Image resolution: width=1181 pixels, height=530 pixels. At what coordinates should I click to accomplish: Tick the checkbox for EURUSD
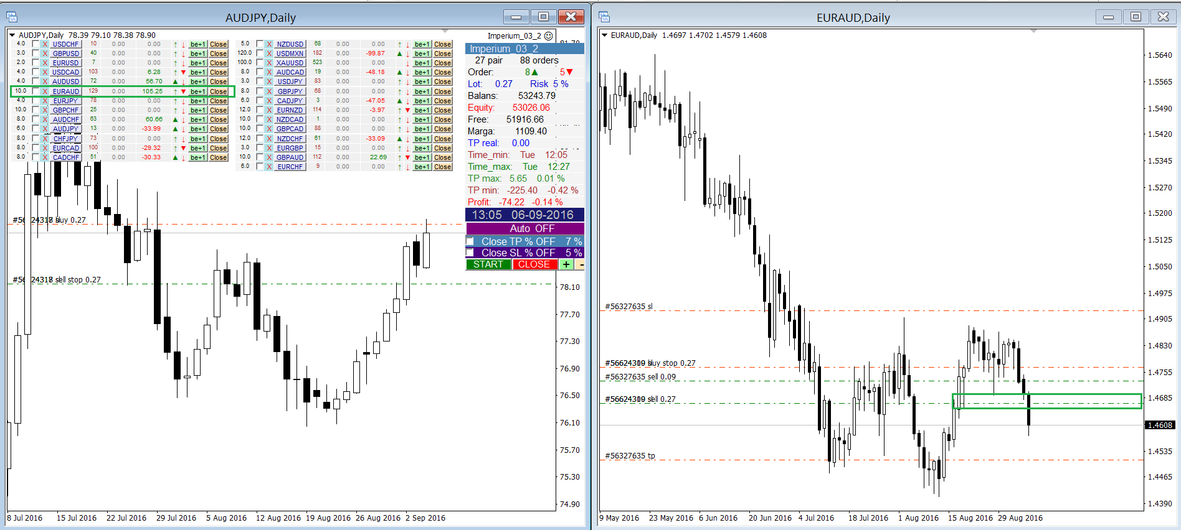pyautogui.click(x=36, y=63)
